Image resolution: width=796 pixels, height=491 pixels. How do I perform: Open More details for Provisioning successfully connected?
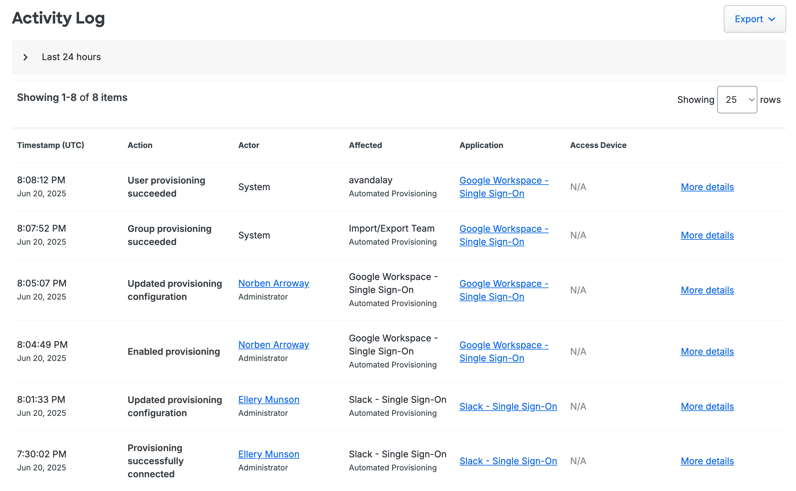707,461
